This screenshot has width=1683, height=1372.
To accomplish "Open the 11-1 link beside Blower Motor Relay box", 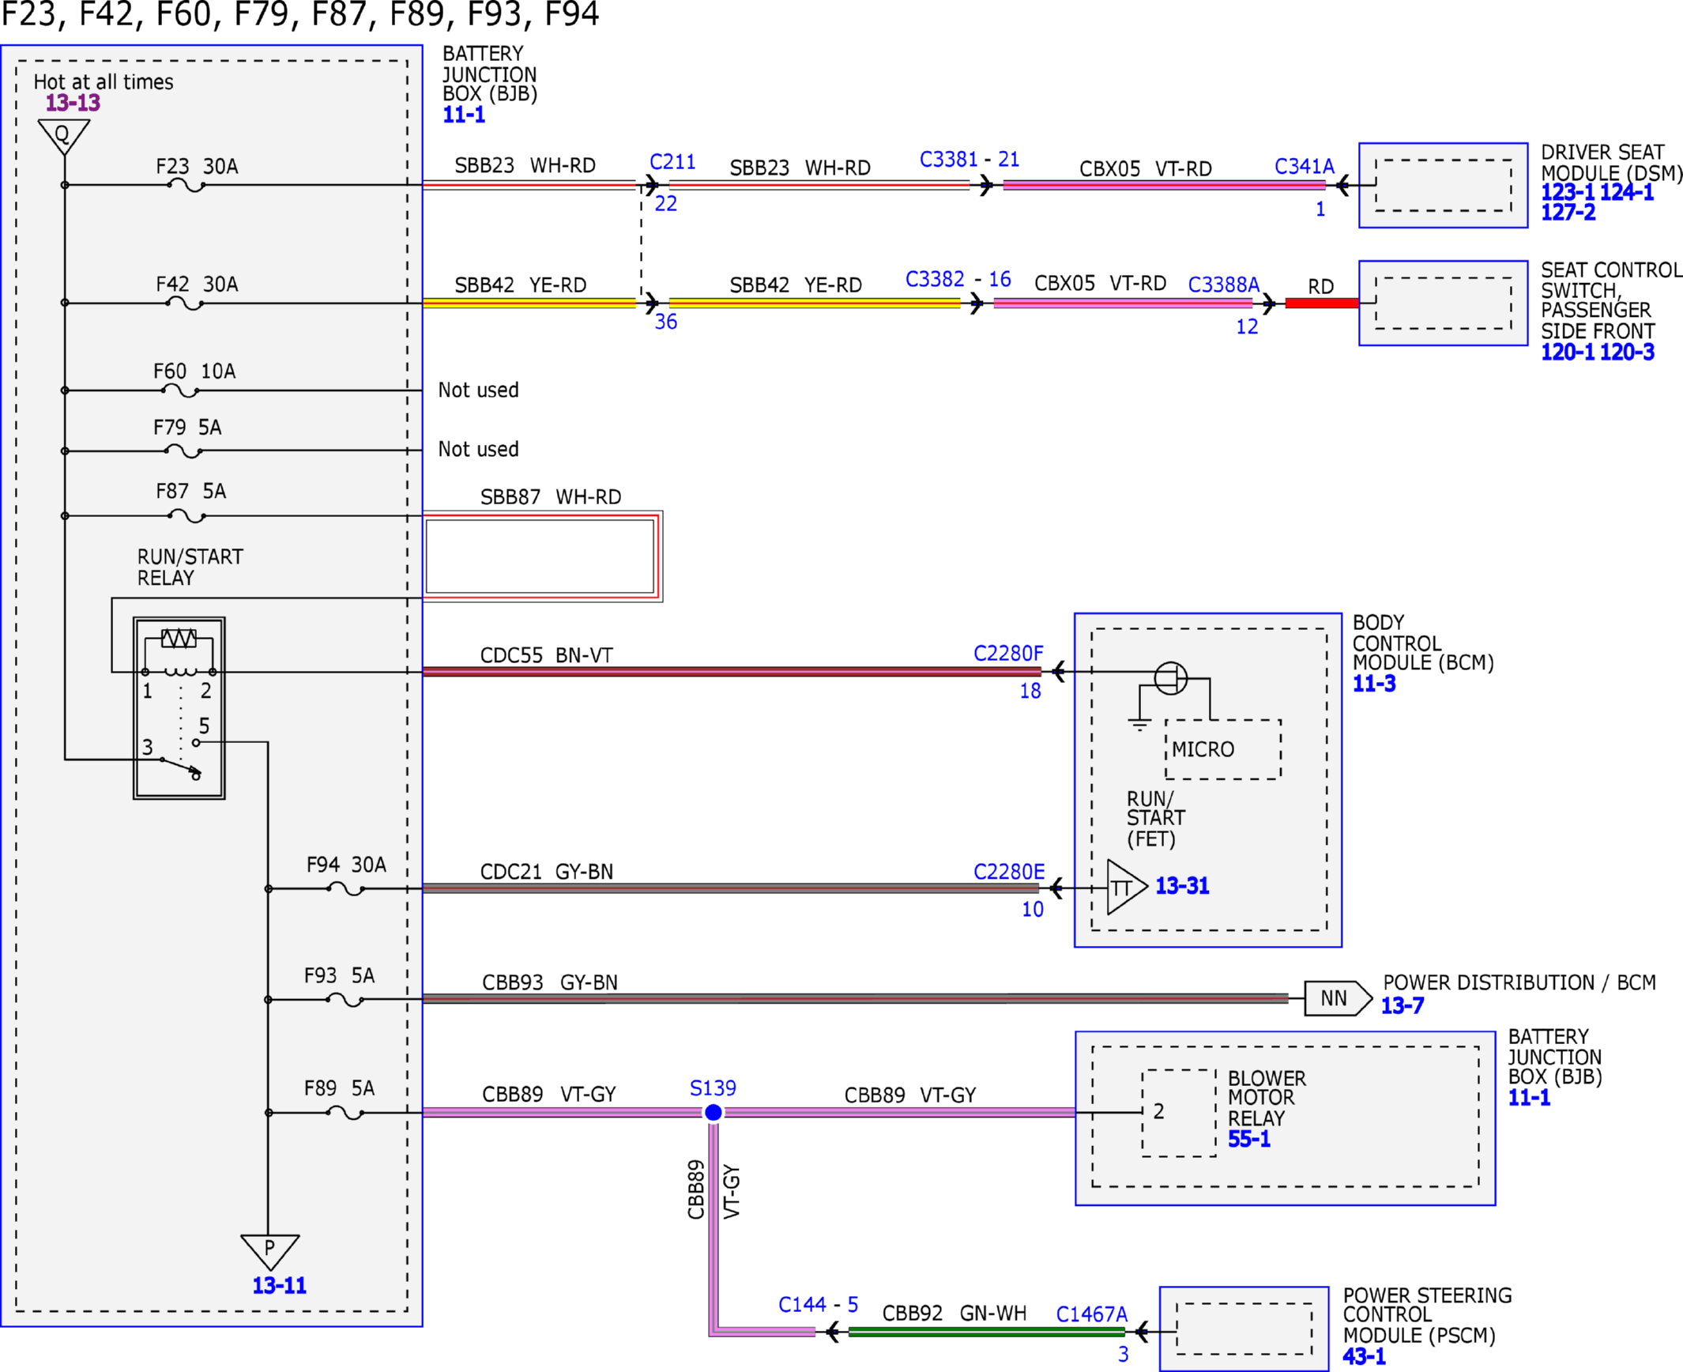I will pos(1529,1097).
